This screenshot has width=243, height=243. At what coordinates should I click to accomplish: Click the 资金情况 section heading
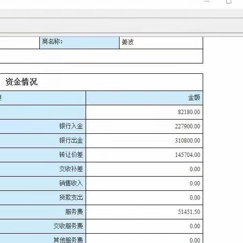pos(22,82)
